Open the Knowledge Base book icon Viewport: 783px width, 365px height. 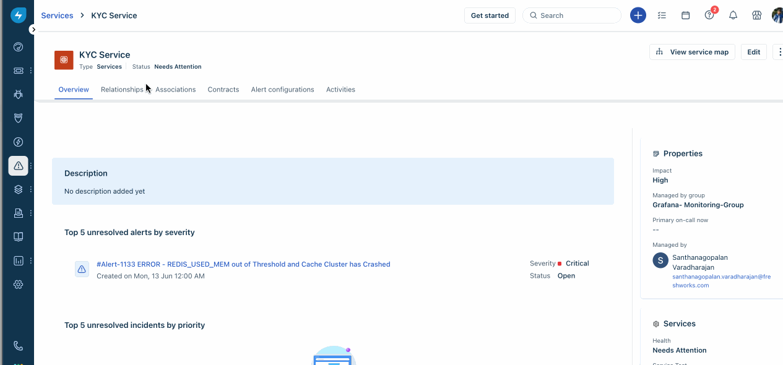pos(18,236)
